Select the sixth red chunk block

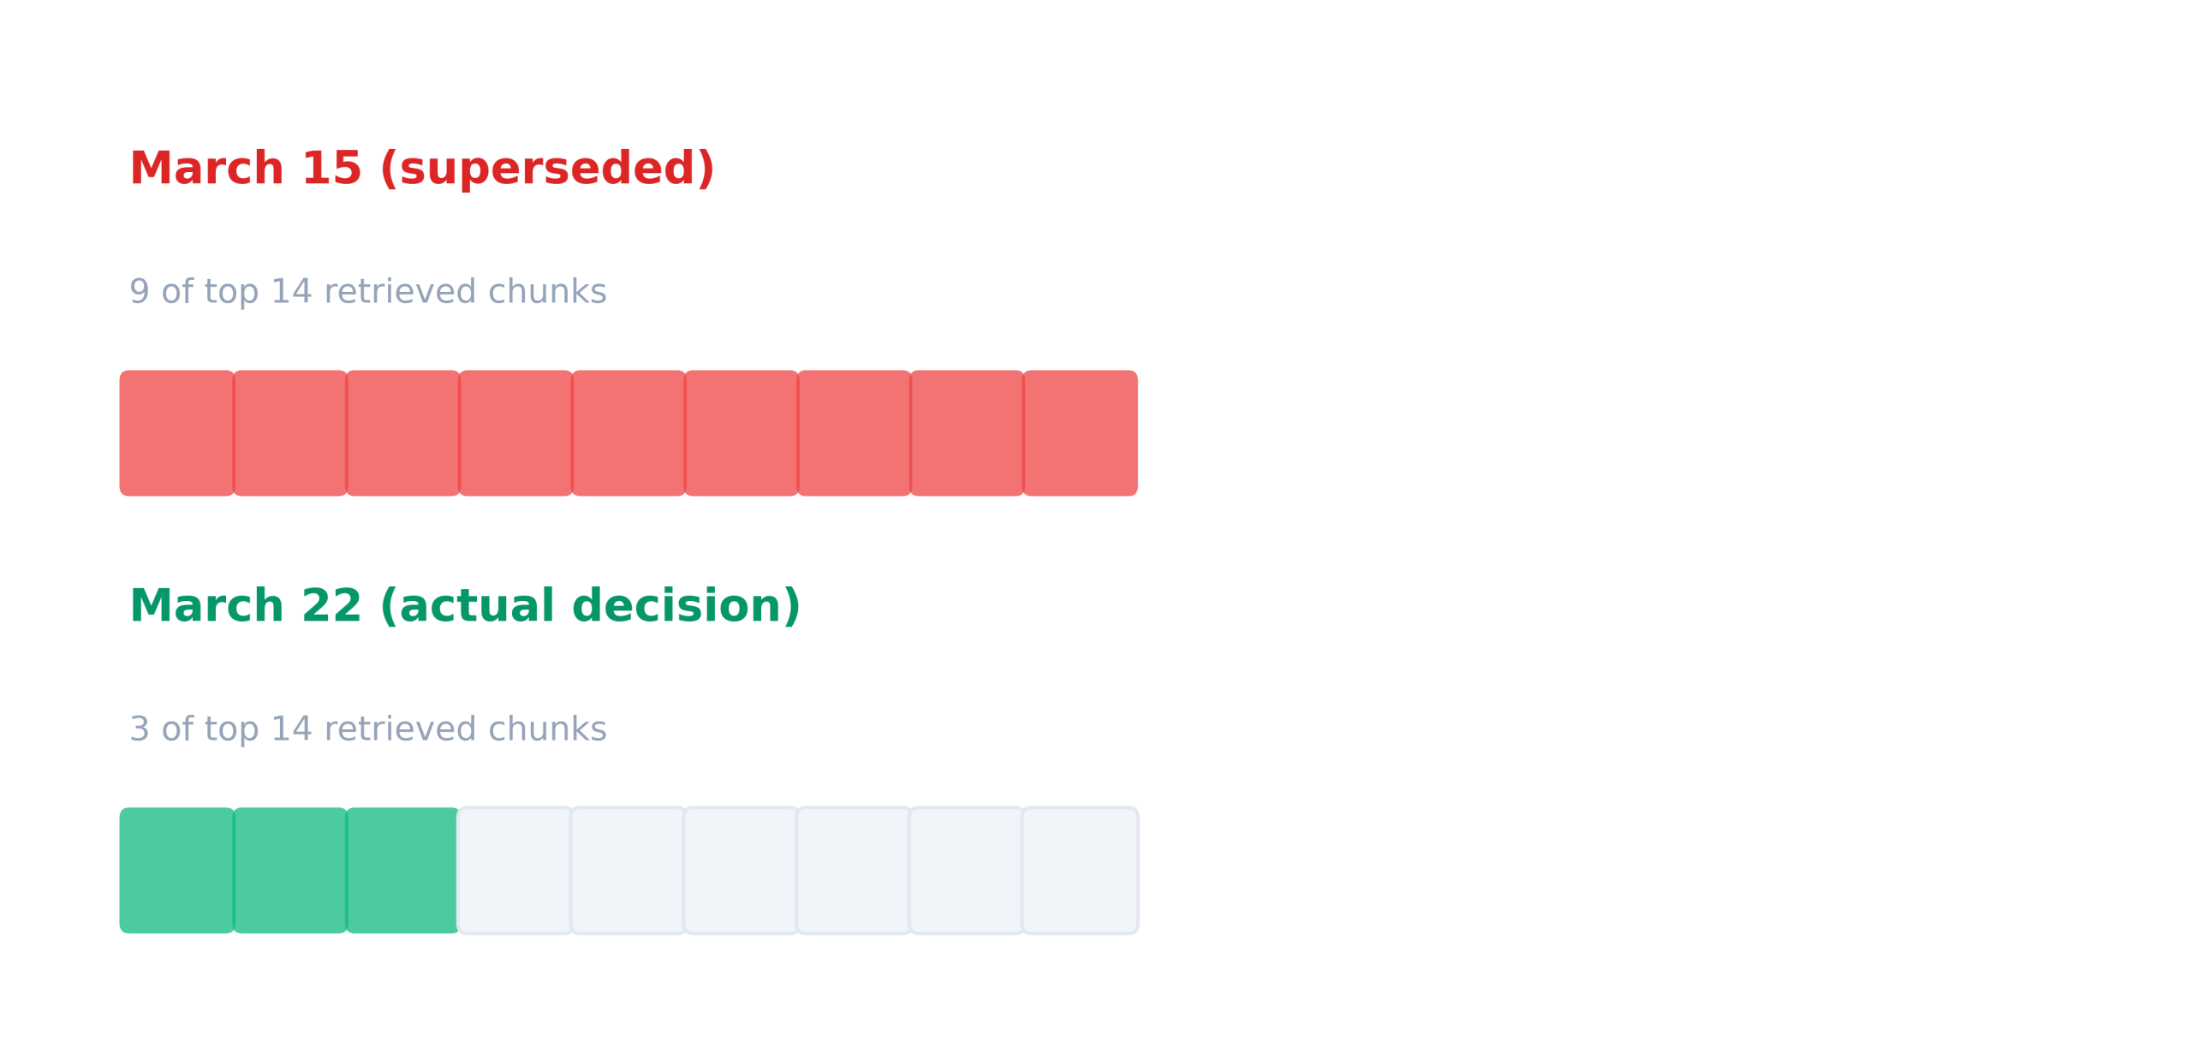click(x=742, y=433)
